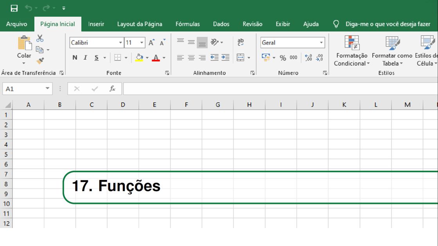Click the select all corner triangle
Viewport: 438px width, 246px height.
tap(7, 105)
